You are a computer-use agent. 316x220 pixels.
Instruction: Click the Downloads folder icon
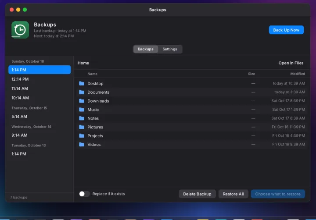coord(82,101)
